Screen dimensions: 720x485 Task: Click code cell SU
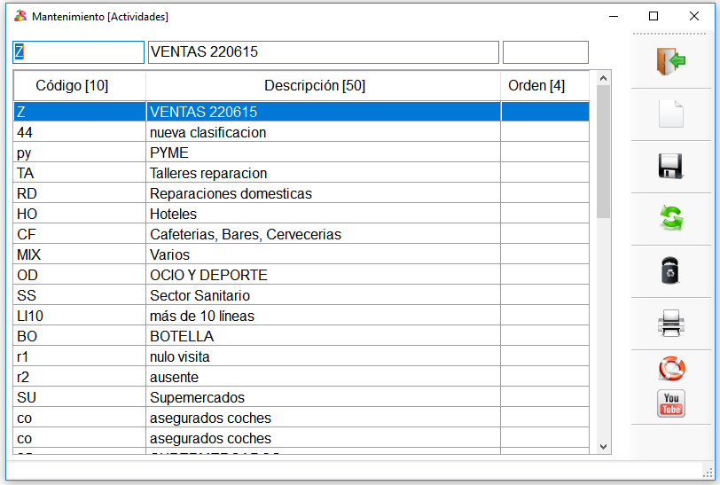80,397
